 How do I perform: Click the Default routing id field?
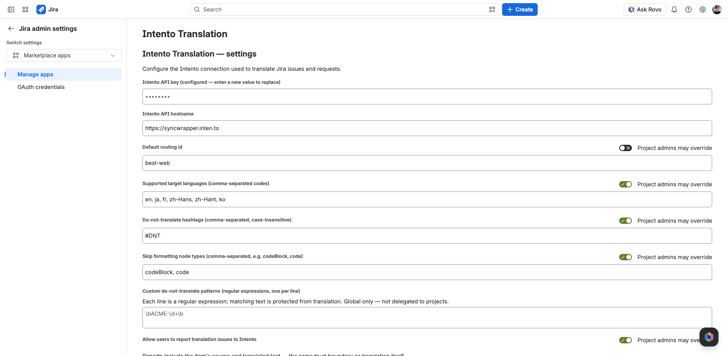[x=427, y=163]
